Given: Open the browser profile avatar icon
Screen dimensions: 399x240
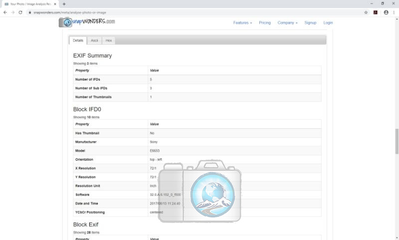Looking at the screenshot, I should 386,12.
